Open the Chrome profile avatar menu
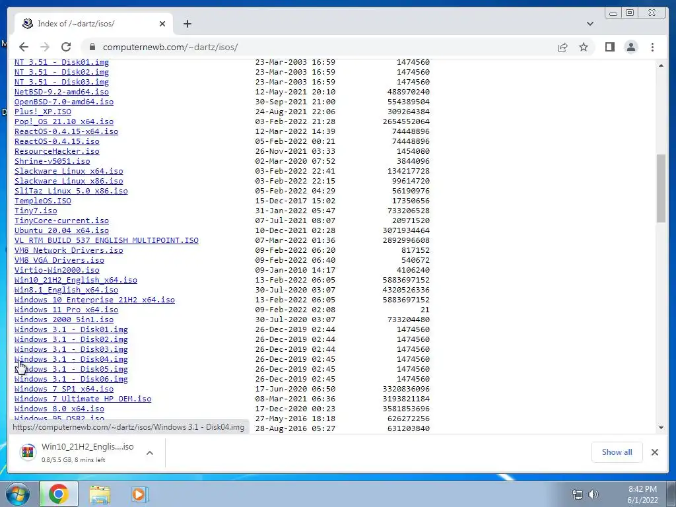The height and width of the screenshot is (507, 676). [631, 47]
